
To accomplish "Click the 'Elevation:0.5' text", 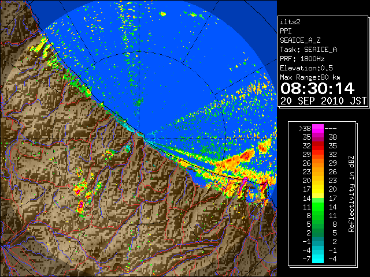I will pyautogui.click(x=306, y=68).
